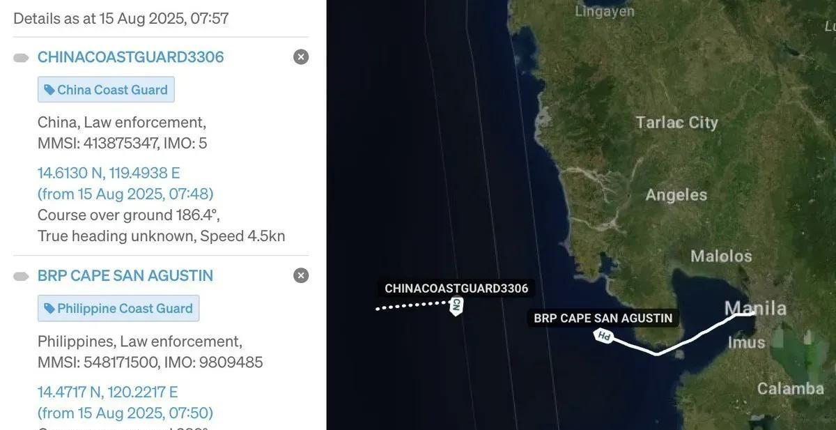
Task: Open the CHINACOASTGUARD3306 vessel title link
Action: click(131, 57)
